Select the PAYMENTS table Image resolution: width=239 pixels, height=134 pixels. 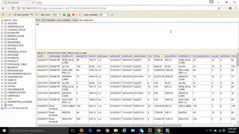(x=13, y=58)
